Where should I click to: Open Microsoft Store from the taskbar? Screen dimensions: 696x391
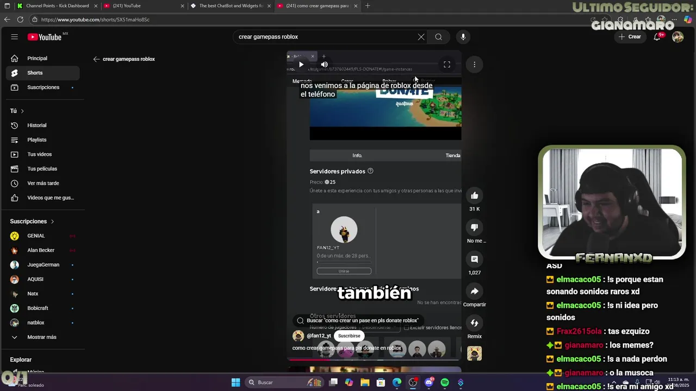[x=381, y=383]
